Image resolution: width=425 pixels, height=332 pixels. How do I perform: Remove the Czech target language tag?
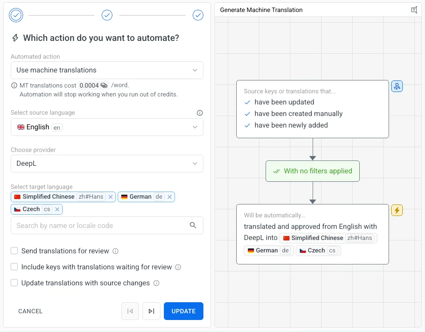(x=57, y=209)
